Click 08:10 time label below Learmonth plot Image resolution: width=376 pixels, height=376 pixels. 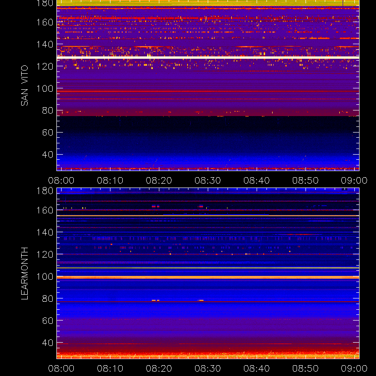(x=110, y=368)
